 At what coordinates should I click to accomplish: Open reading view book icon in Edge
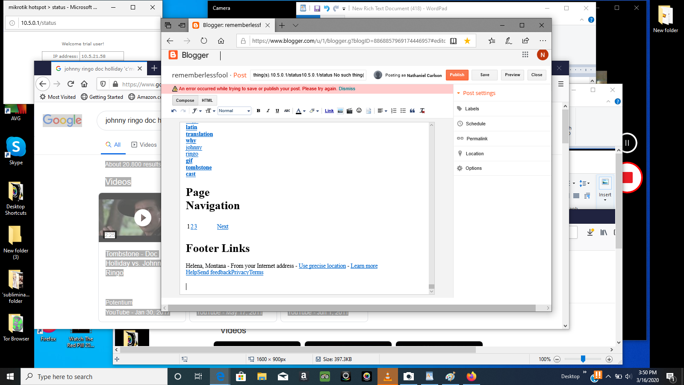(x=454, y=41)
